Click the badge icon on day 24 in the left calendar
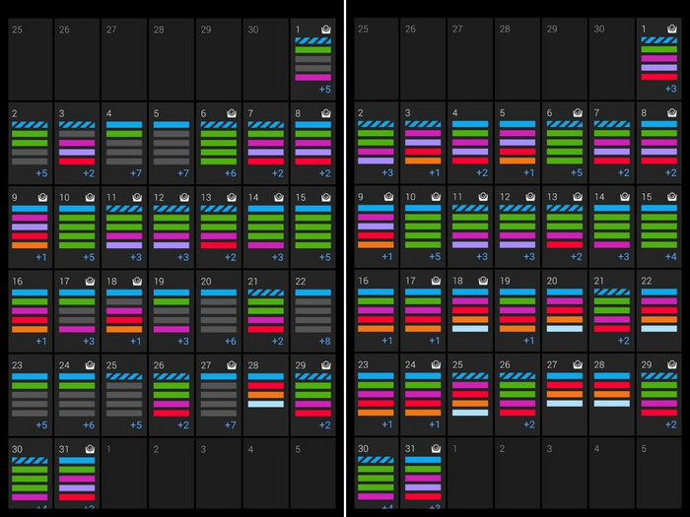Image resolution: width=690 pixels, height=517 pixels. click(90, 365)
